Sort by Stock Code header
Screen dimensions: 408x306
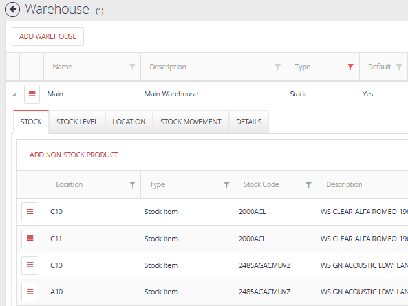coord(261,184)
